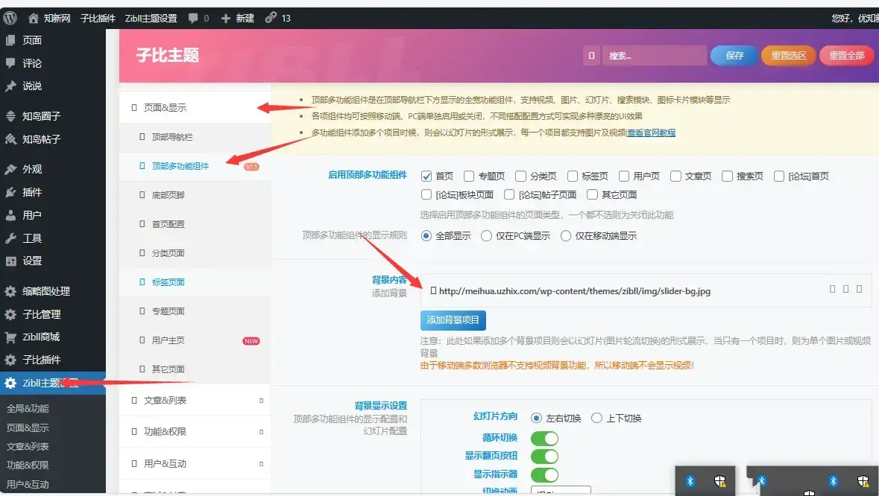The width and height of the screenshot is (879, 496).
Task: Check the [论坛]帖子页面 checkbox
Action: coord(509,194)
